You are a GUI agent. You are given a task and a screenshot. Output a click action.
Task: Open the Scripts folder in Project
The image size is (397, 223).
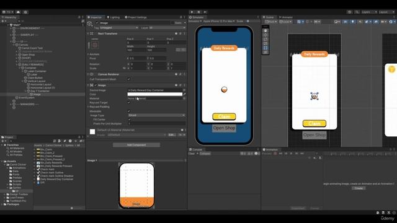17,185
